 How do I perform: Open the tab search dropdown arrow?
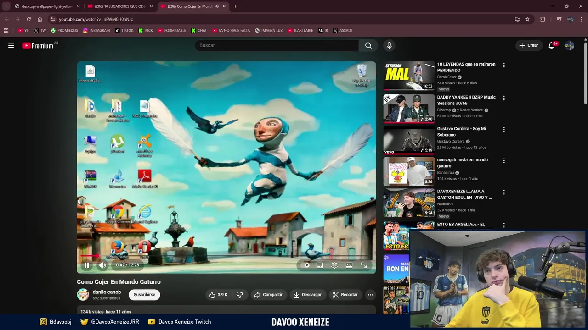click(6, 6)
